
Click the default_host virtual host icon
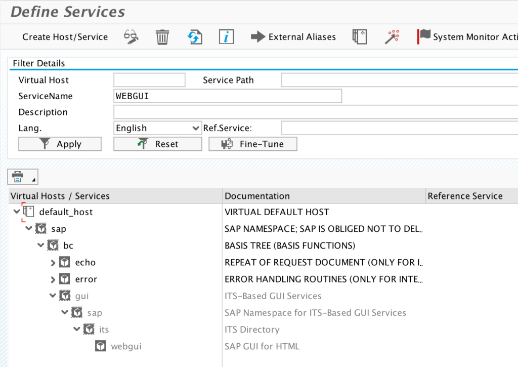29,212
